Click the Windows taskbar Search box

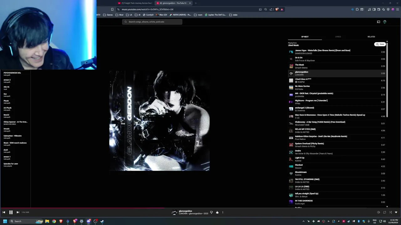[x=26, y=221]
